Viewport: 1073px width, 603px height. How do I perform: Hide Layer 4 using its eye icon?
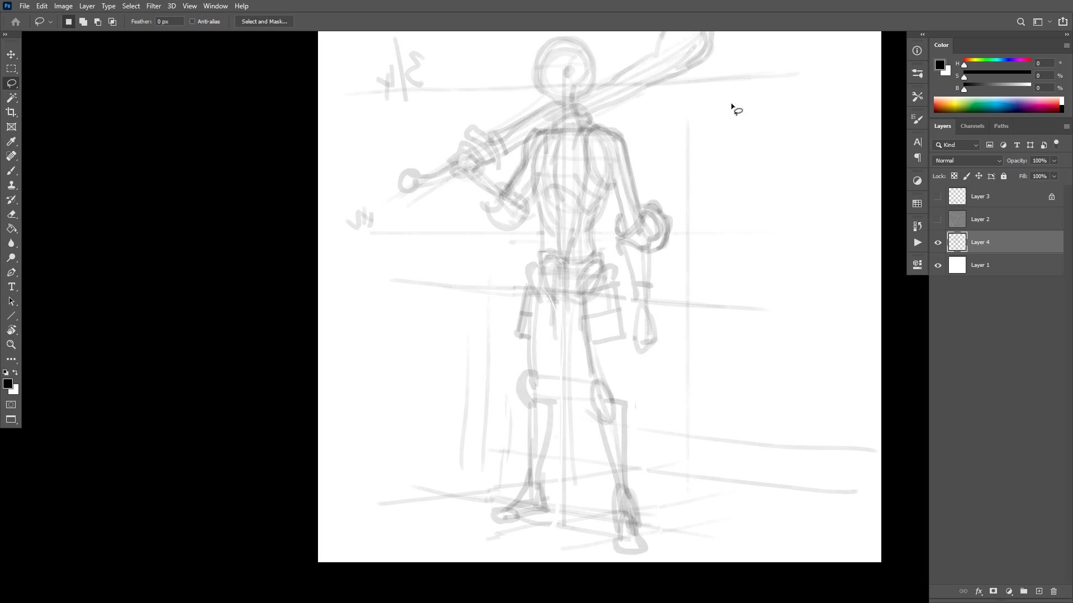pos(938,242)
